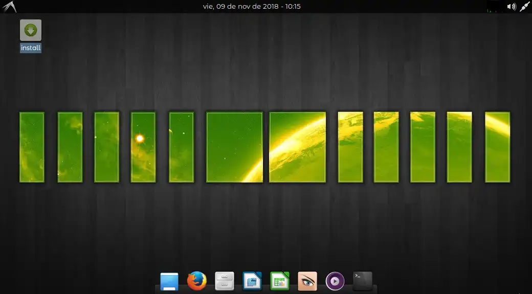Open the terminal from the dock
The width and height of the screenshot is (532, 294).
pyautogui.click(x=363, y=281)
